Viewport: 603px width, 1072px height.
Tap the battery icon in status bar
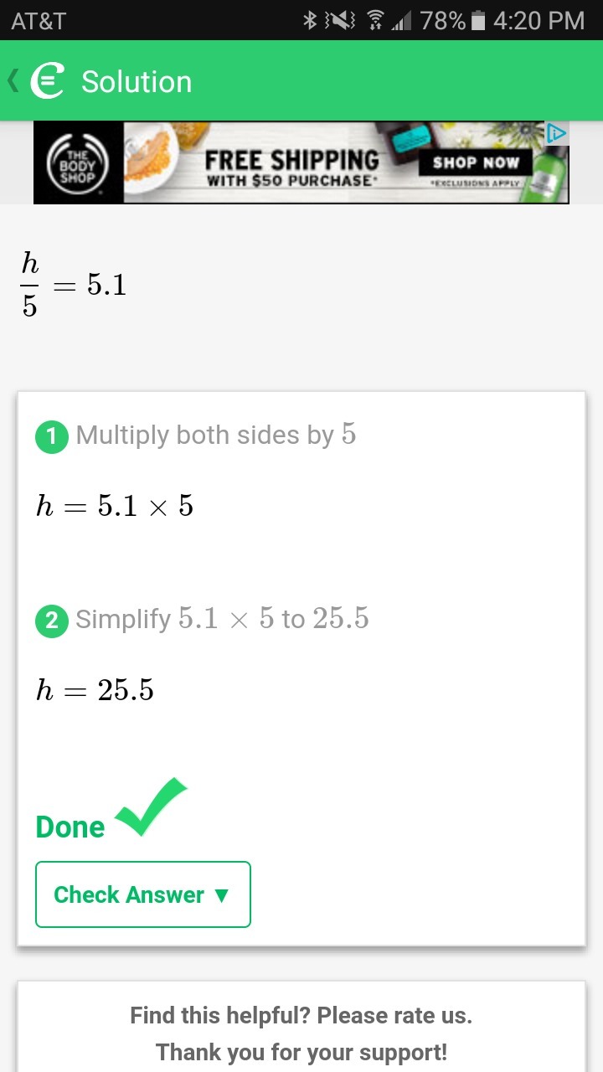pyautogui.click(x=478, y=20)
